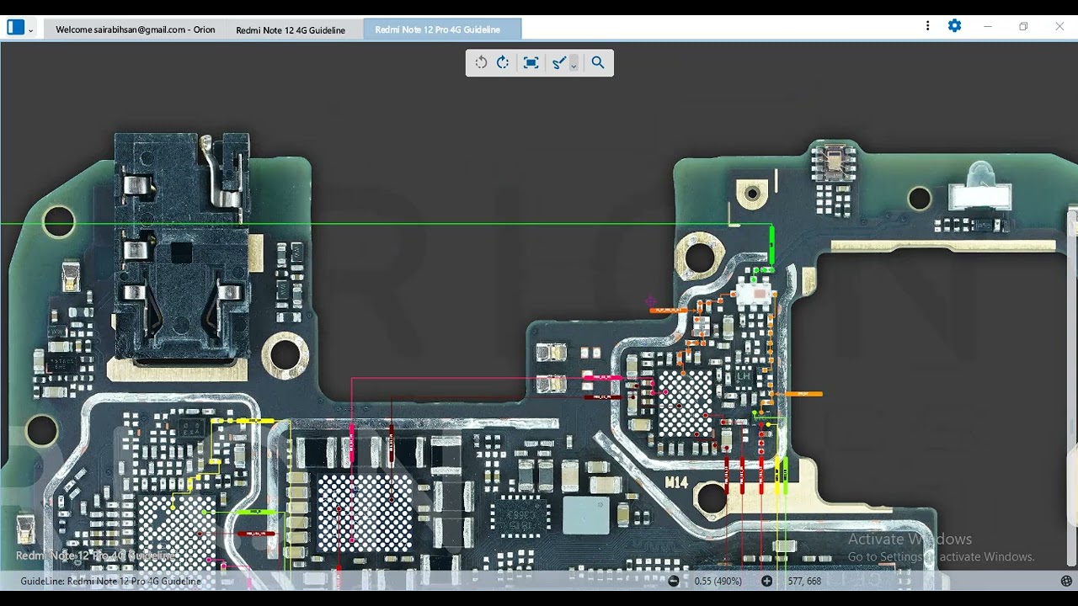Viewport: 1078px width, 606px height.
Task: Restore down the Orion window
Action: tap(1023, 26)
